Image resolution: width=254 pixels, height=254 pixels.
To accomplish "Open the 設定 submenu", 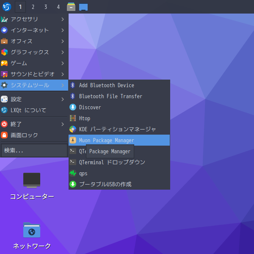I will pos(34,99).
